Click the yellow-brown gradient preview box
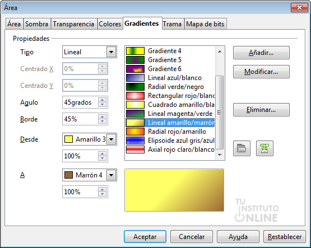This screenshot has width=311, height=248. point(174,190)
